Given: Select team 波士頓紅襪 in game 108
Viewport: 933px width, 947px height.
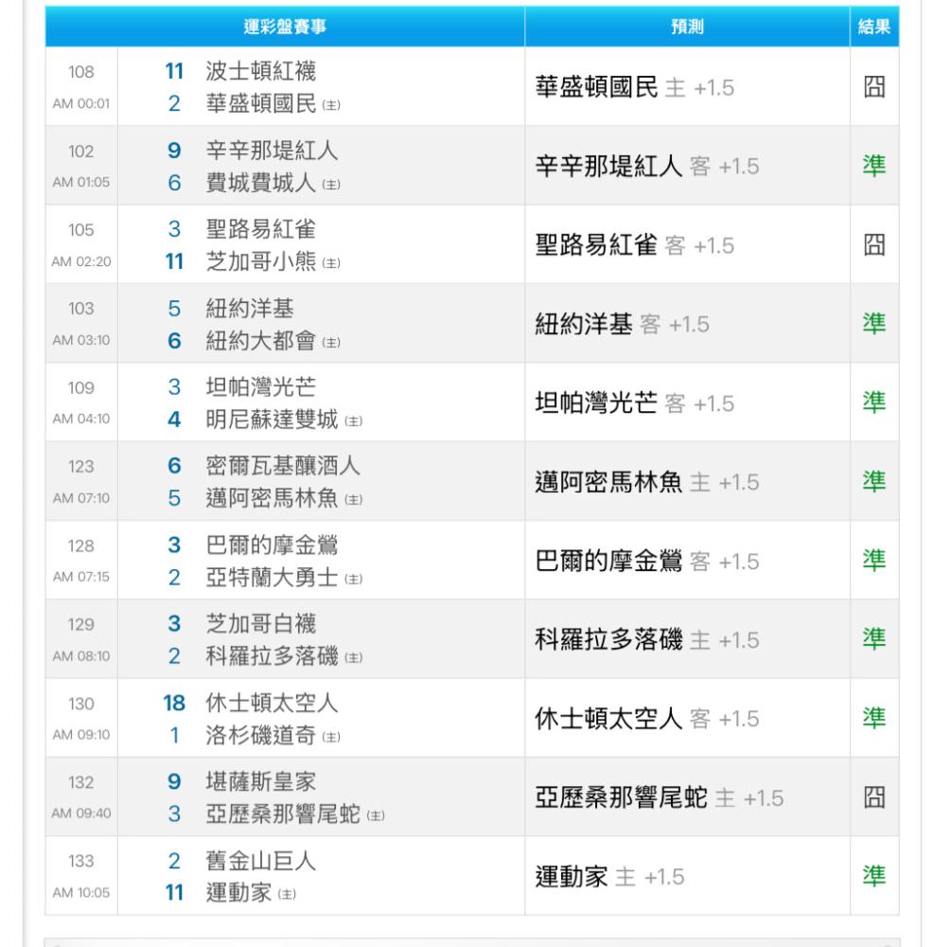Looking at the screenshot, I should [261, 71].
